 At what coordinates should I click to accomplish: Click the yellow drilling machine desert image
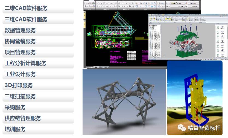[x=195, y=98]
